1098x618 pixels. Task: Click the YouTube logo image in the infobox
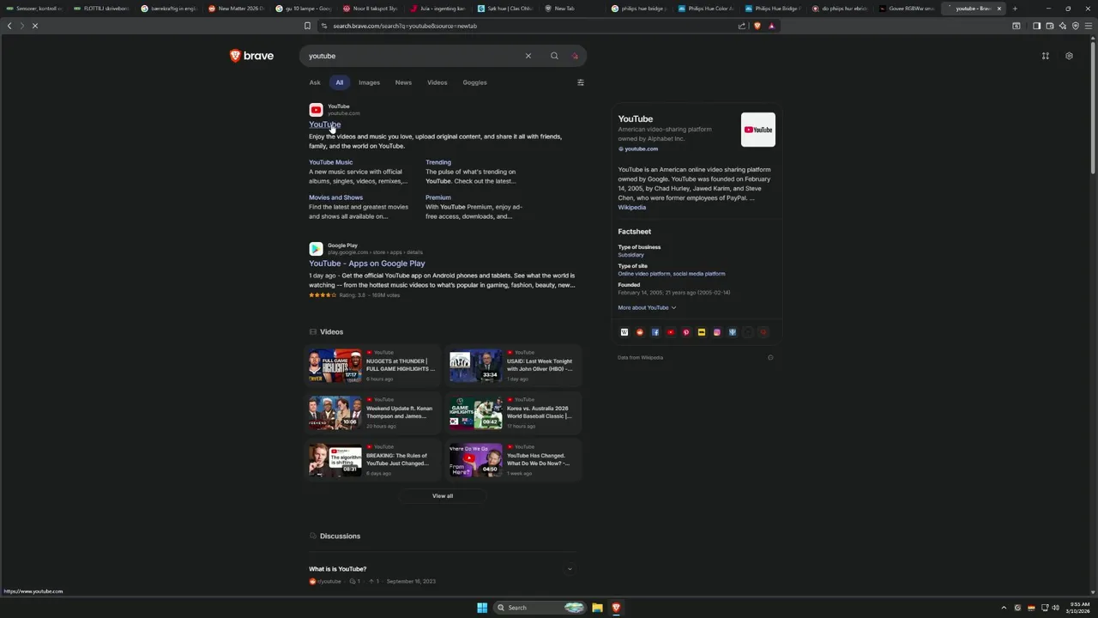point(758,130)
